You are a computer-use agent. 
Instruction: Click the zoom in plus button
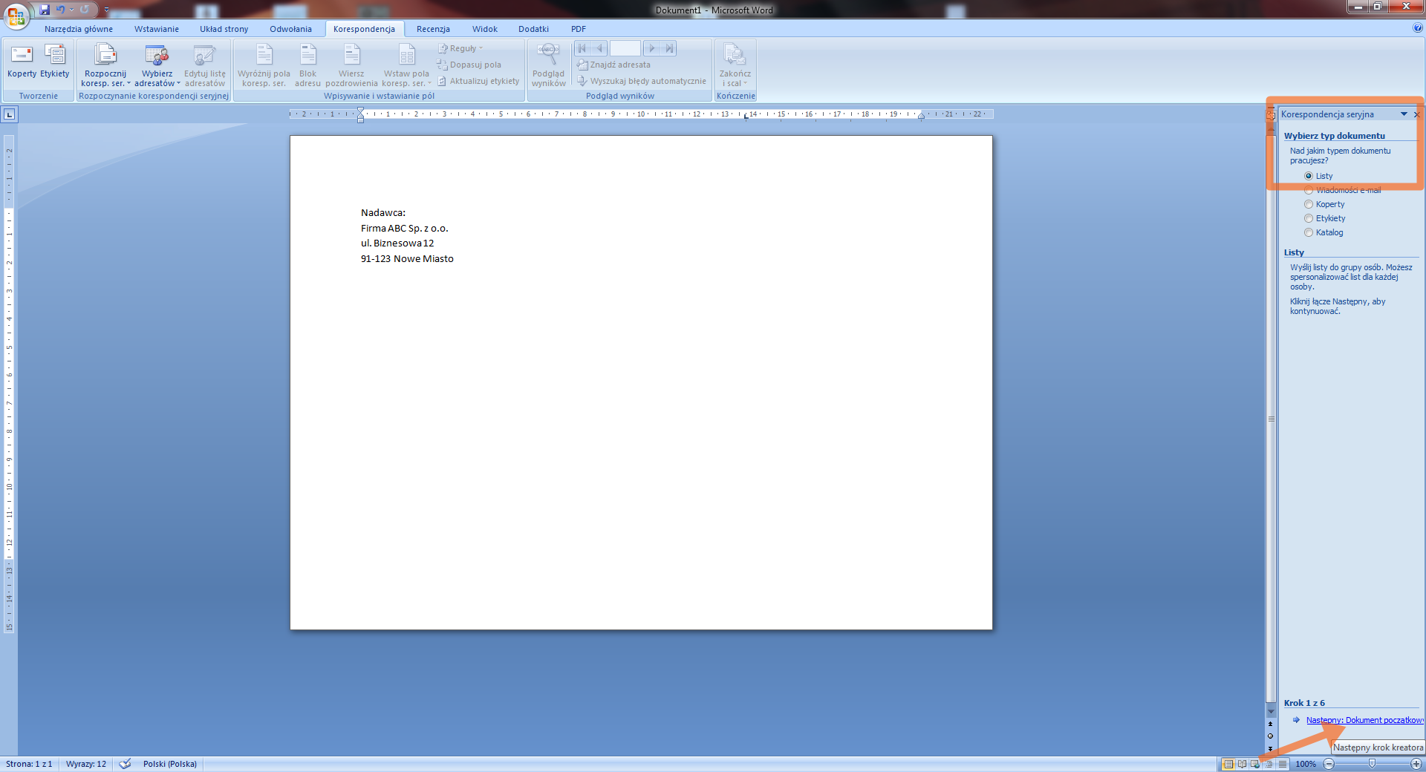tap(1416, 764)
